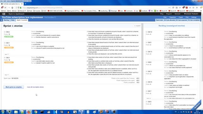Screen dimensions: 203x114
Task: Open the page actions ellipsis in address bar
Action: click(169, 8)
